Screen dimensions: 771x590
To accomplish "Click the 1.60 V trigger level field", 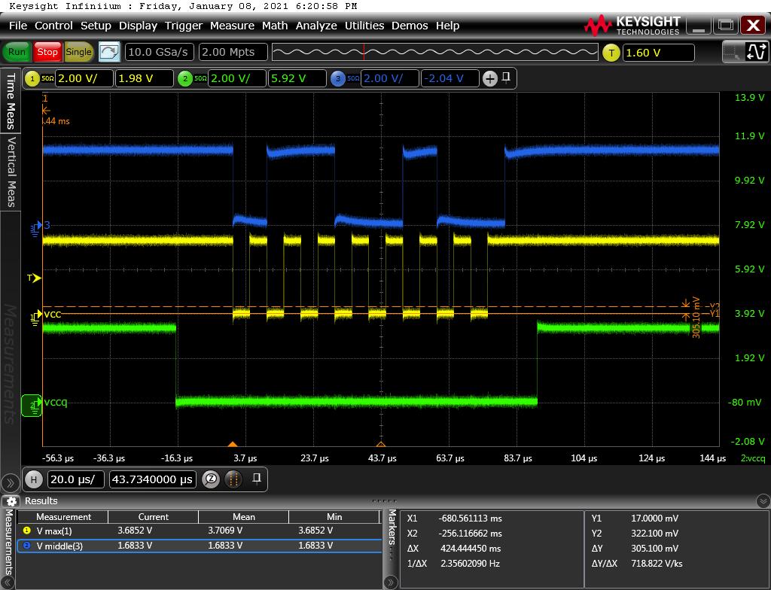I will point(658,53).
